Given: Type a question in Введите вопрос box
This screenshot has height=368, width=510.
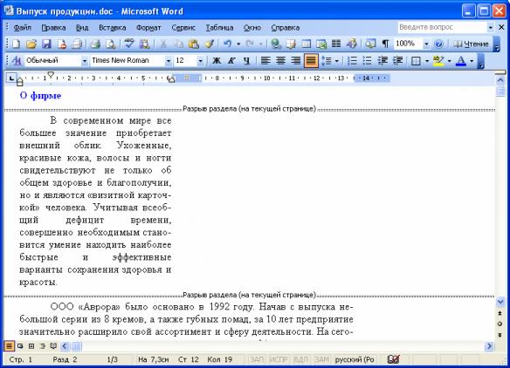Looking at the screenshot, I should 442,27.
